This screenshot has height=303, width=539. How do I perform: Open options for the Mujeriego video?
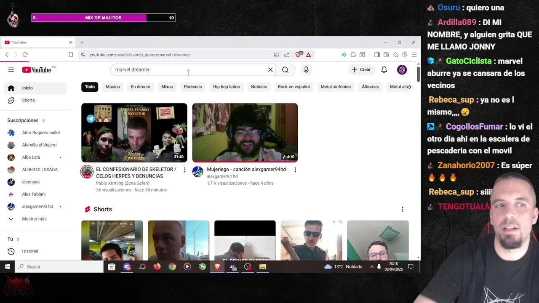pyautogui.click(x=295, y=170)
